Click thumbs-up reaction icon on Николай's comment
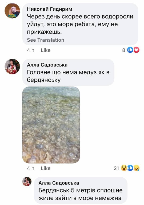144x205 pixels. pos(130,50)
